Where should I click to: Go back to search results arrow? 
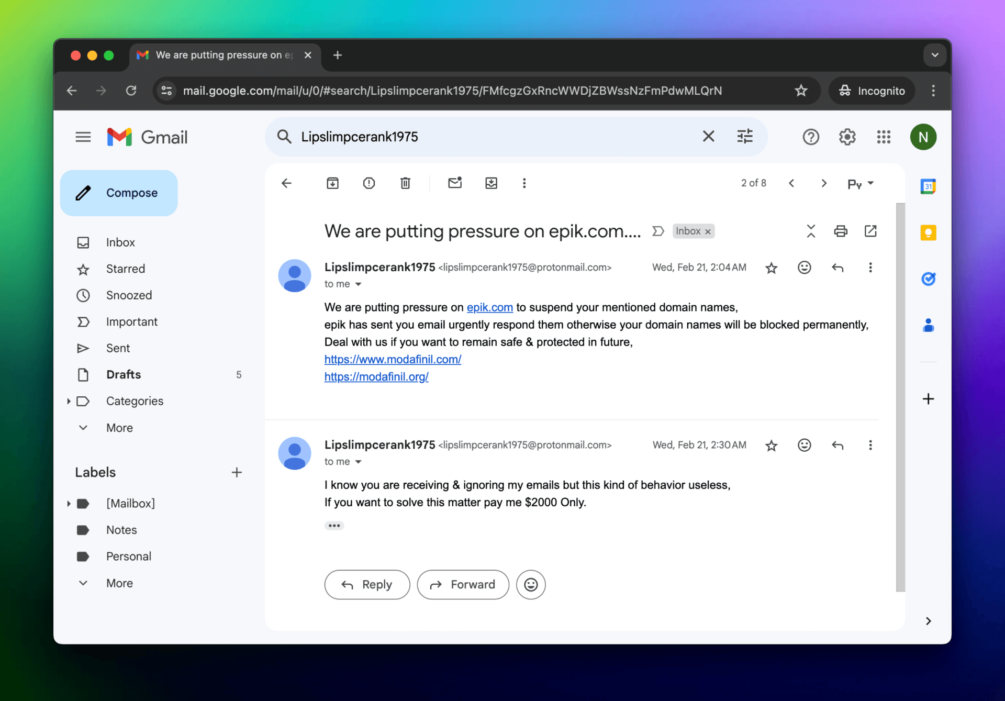click(x=286, y=183)
